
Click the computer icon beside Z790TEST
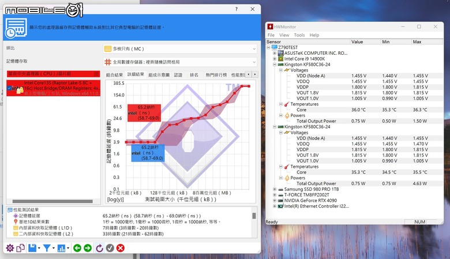[x=275, y=47]
